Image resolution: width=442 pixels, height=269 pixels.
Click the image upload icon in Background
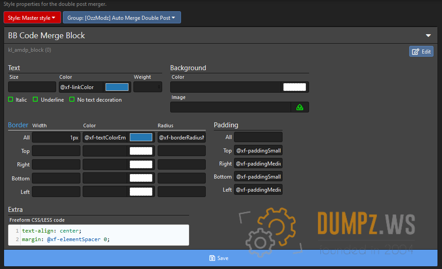300,107
